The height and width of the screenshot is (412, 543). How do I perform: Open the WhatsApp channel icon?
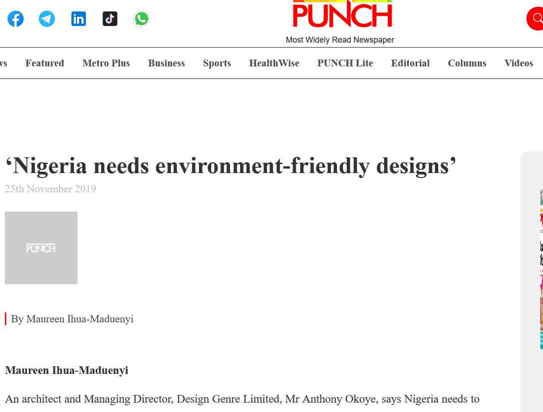coord(141,19)
